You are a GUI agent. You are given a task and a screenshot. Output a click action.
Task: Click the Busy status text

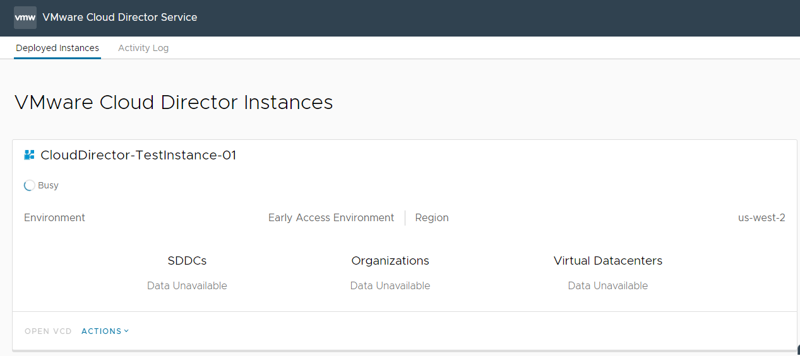click(48, 185)
